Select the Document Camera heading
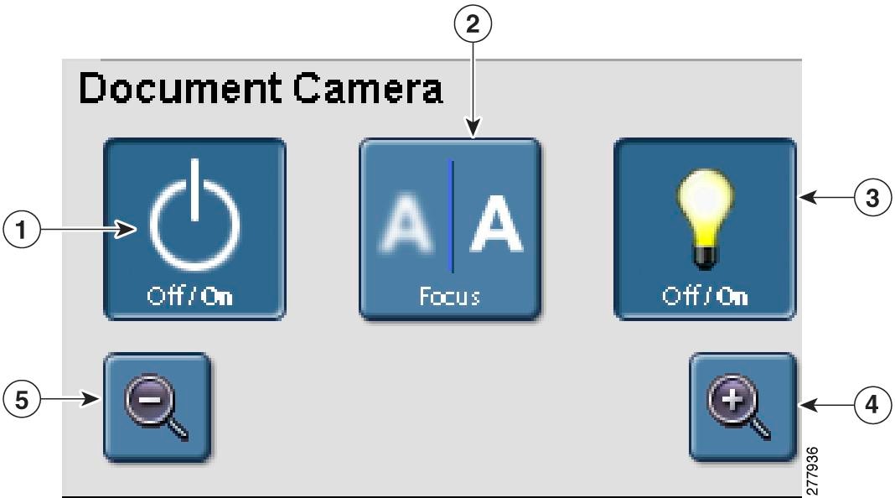This screenshot has width=895, height=498. click(x=260, y=90)
